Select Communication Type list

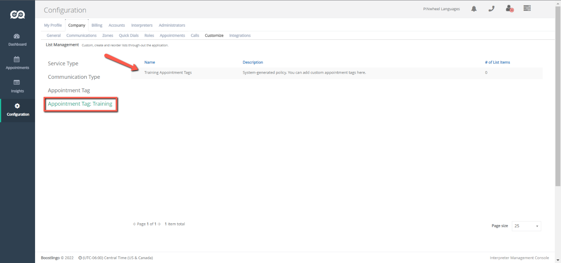pos(74,77)
